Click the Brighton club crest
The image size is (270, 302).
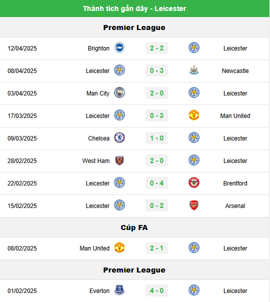[x=119, y=48]
